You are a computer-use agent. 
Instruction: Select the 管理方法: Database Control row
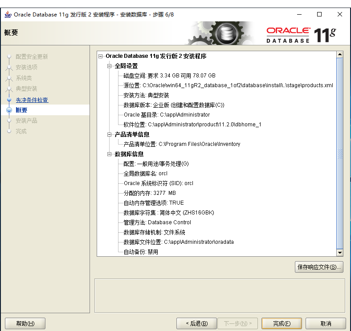pos(157,222)
